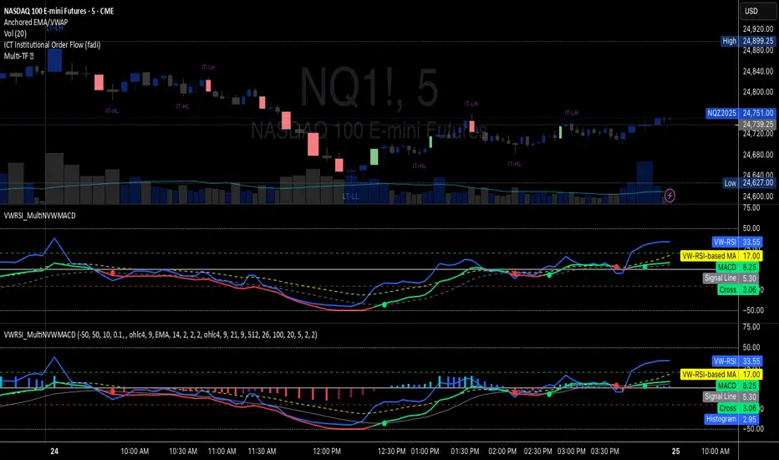Click VW-RSI 33.55 label in middle pane
Viewport: 779px width, 460px height.
click(736, 243)
